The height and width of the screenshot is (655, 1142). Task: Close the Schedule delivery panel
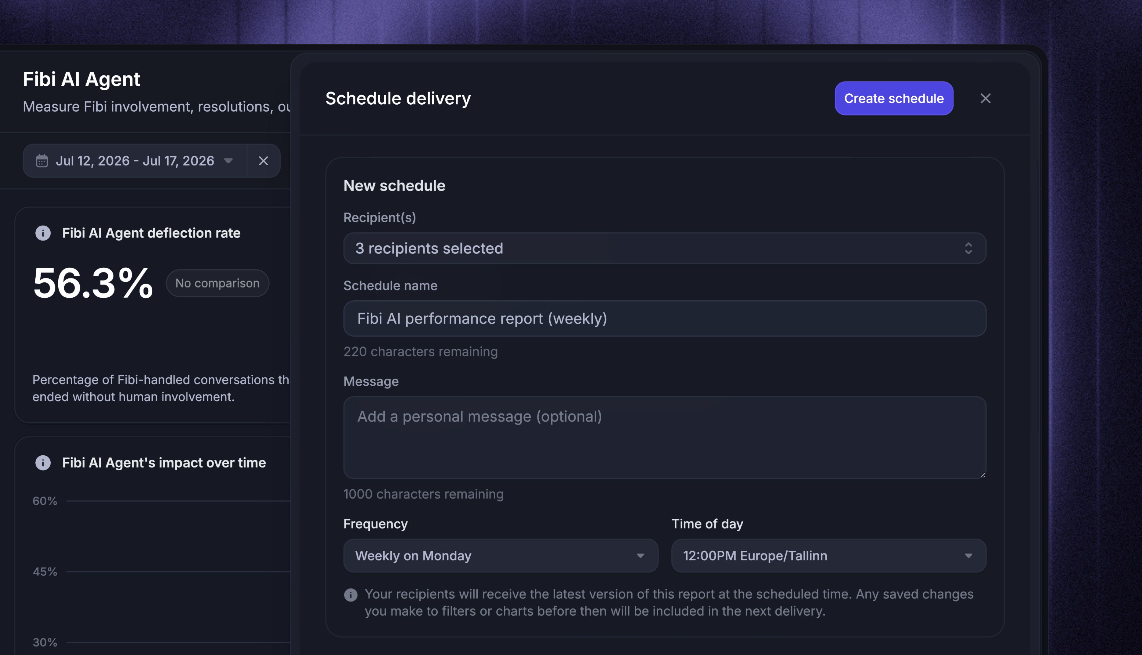point(986,98)
